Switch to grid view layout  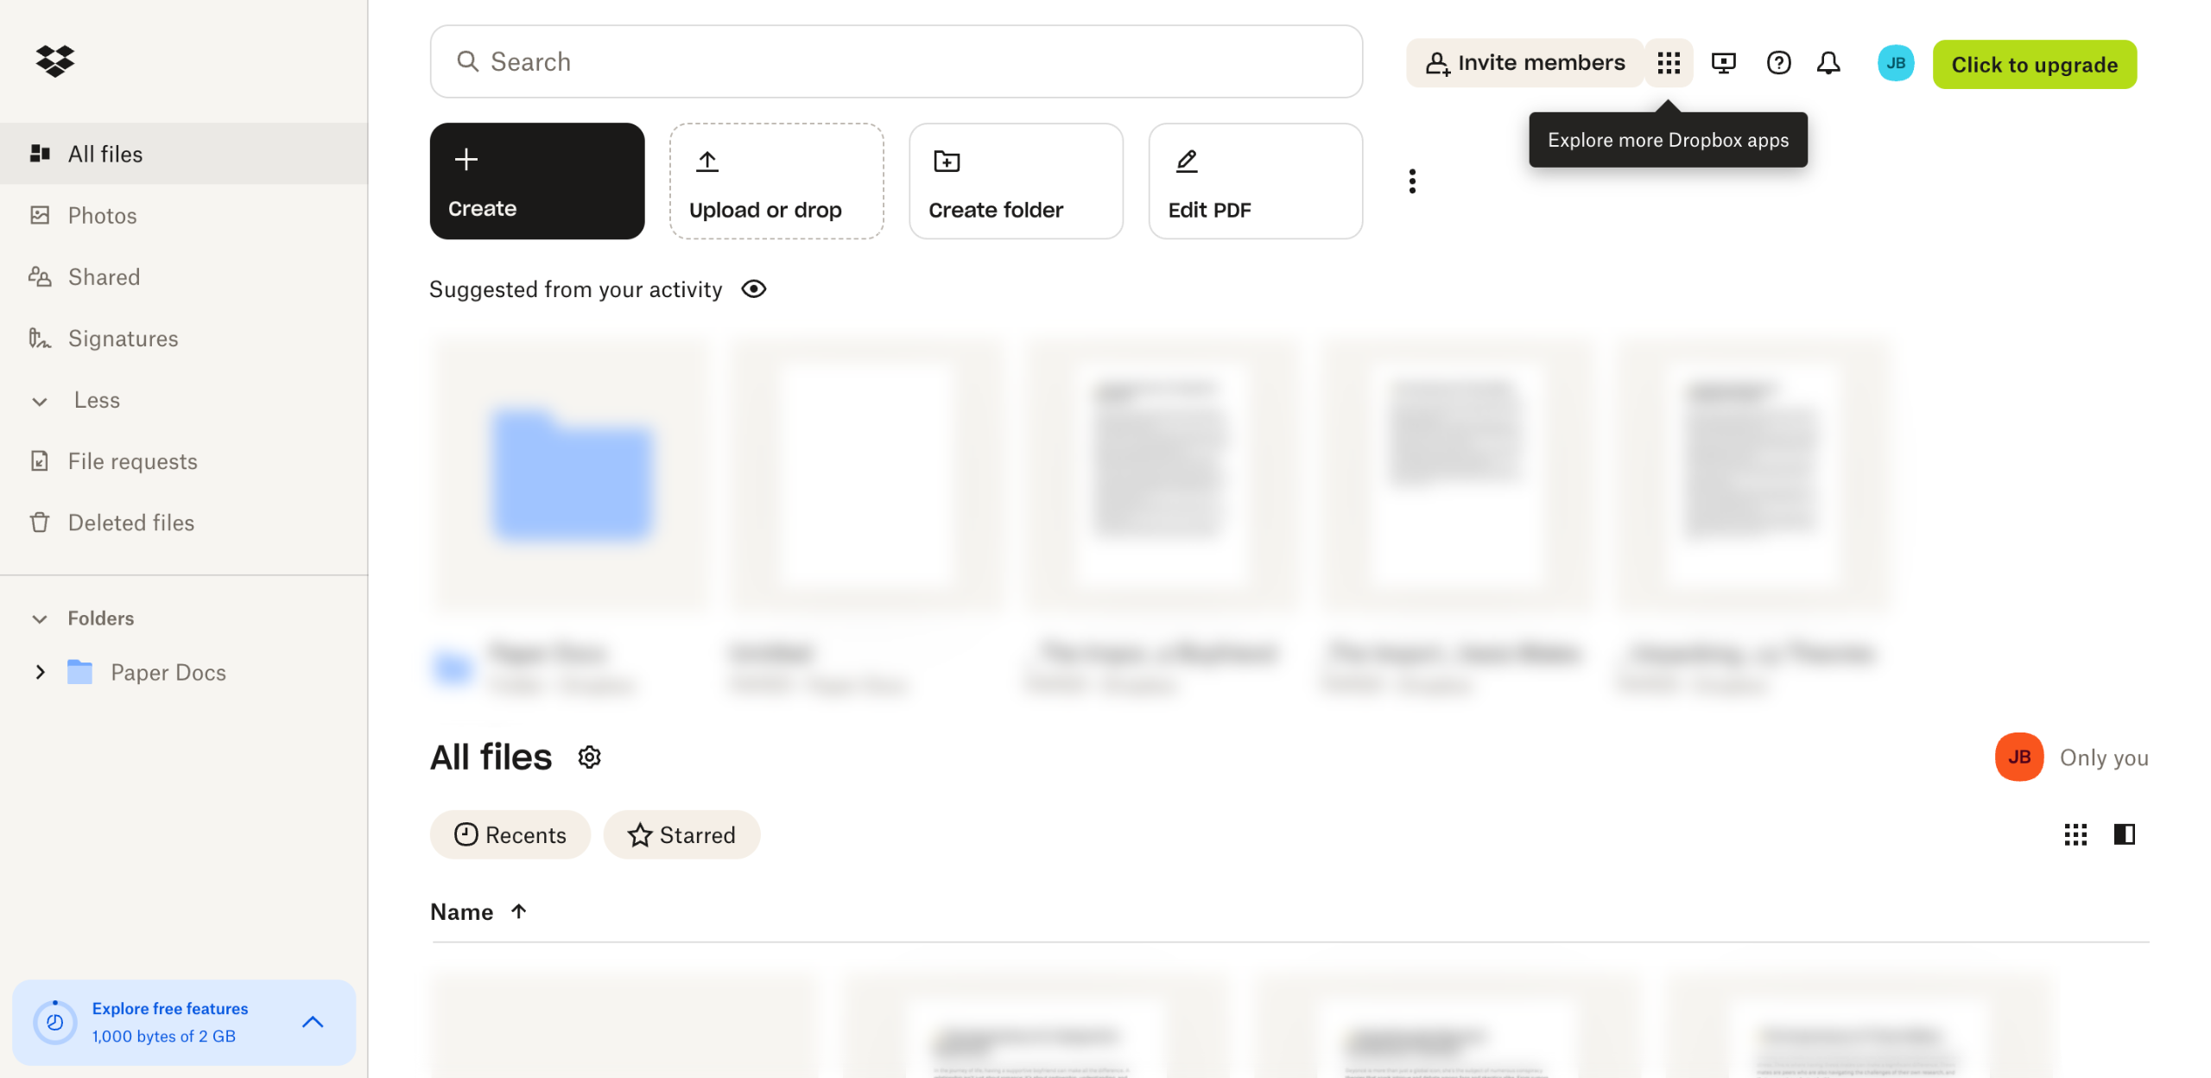tap(2075, 834)
